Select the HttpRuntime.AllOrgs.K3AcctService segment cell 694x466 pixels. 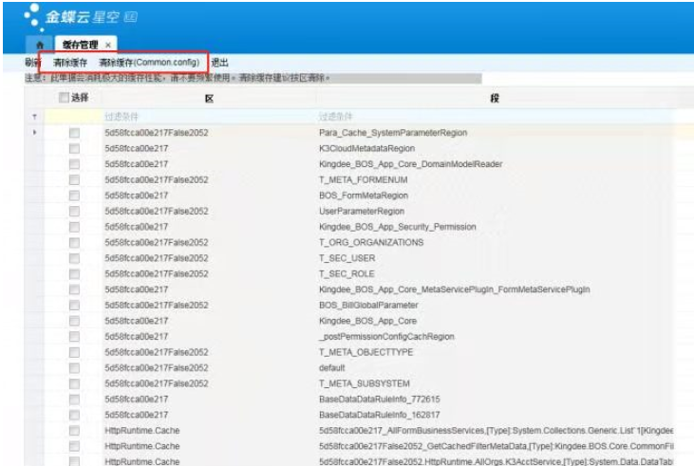[497, 461]
